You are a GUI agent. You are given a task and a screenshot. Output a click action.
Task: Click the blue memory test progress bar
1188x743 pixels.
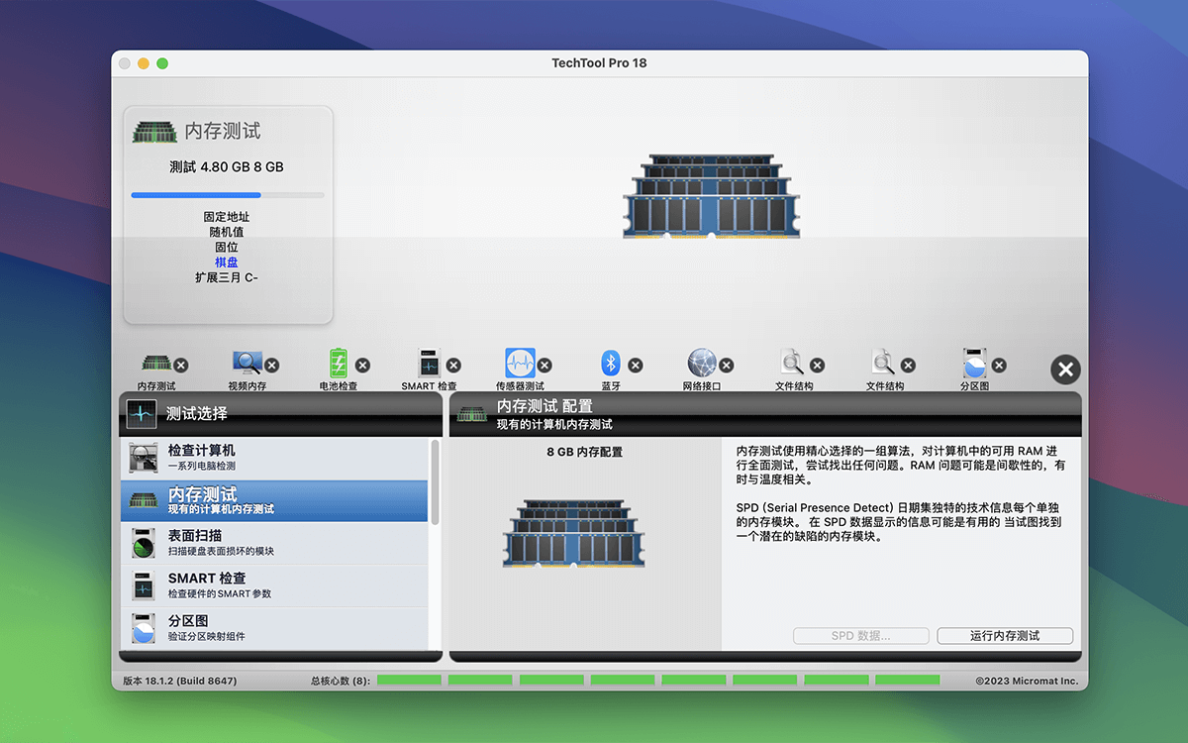(228, 195)
